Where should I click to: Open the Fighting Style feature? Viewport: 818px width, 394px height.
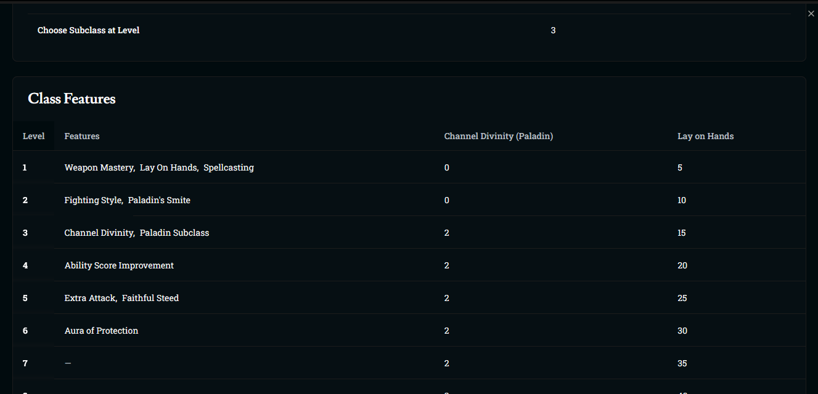93,200
